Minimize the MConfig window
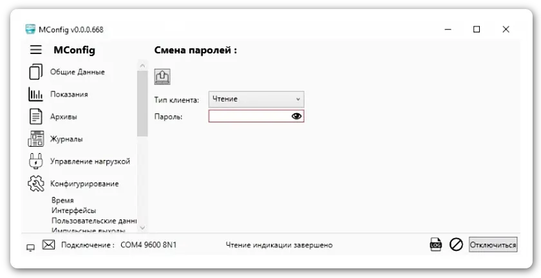This screenshot has height=278, width=541. pyautogui.click(x=448, y=30)
